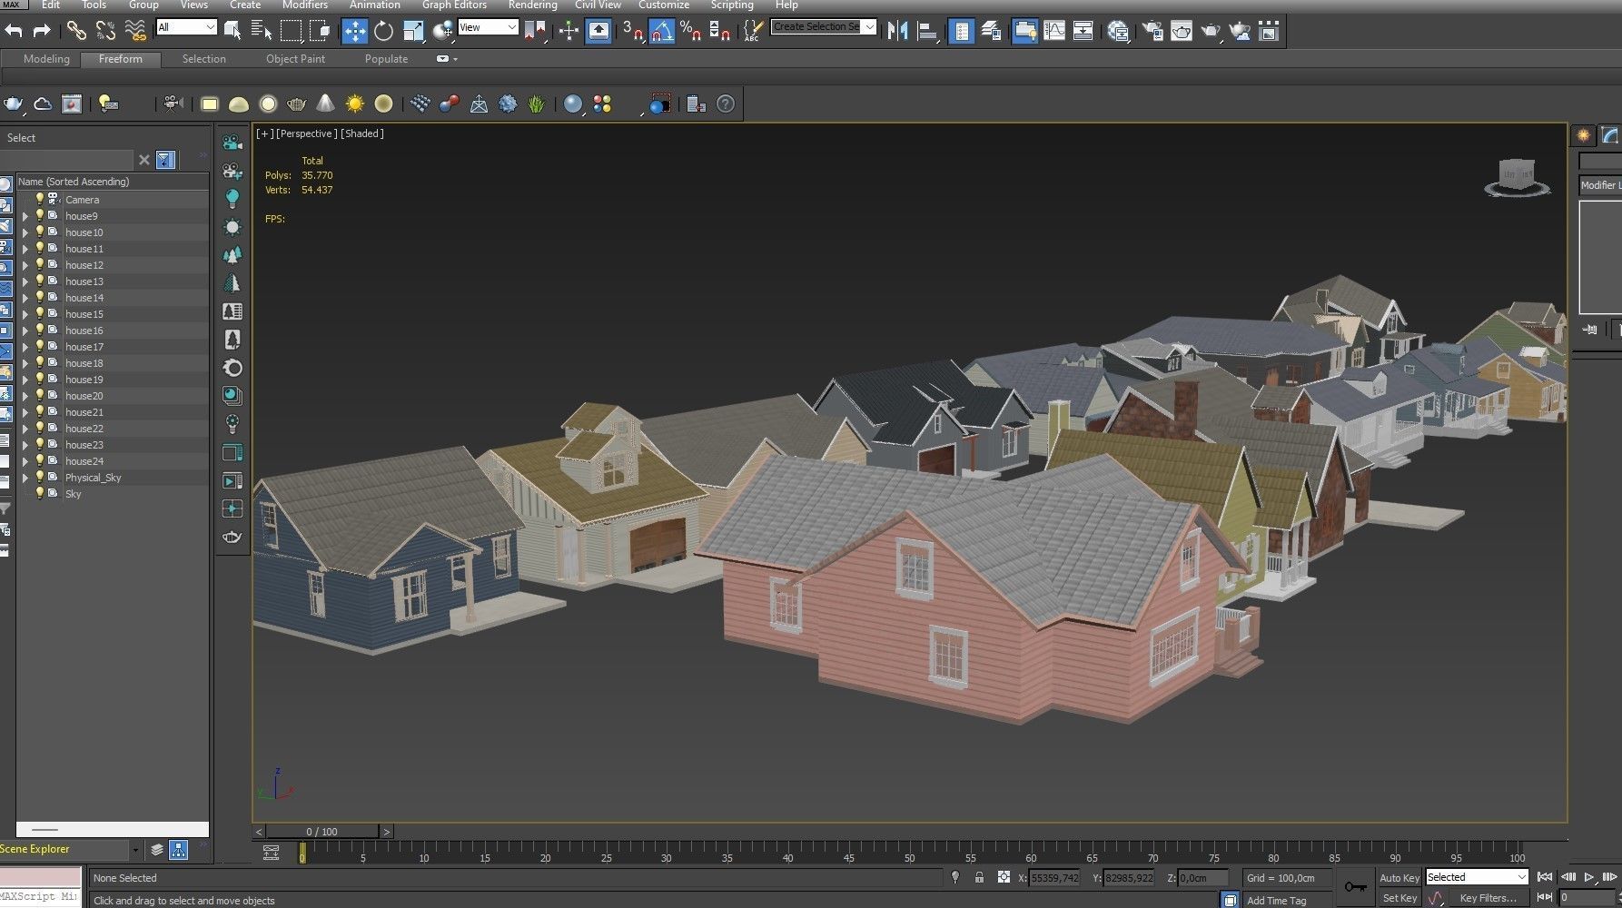1622x908 pixels.
Task: Select the Select and Link chain tool
Action: click(x=76, y=31)
